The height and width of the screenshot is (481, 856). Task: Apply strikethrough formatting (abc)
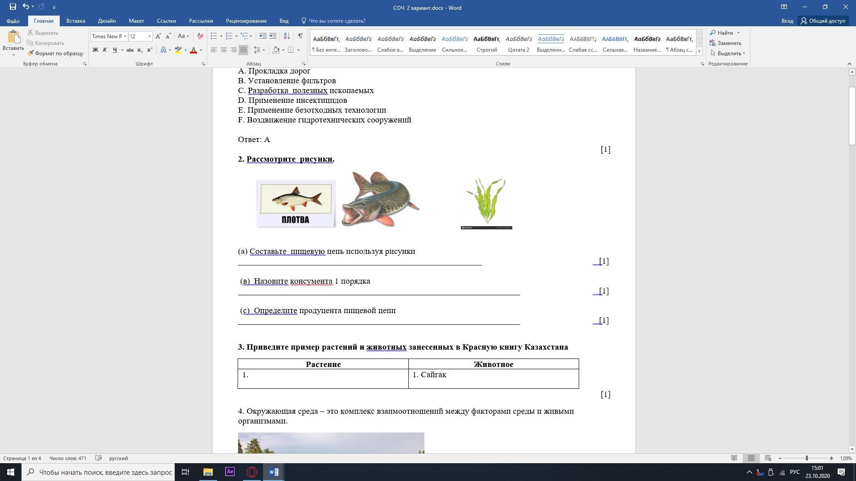pos(130,50)
